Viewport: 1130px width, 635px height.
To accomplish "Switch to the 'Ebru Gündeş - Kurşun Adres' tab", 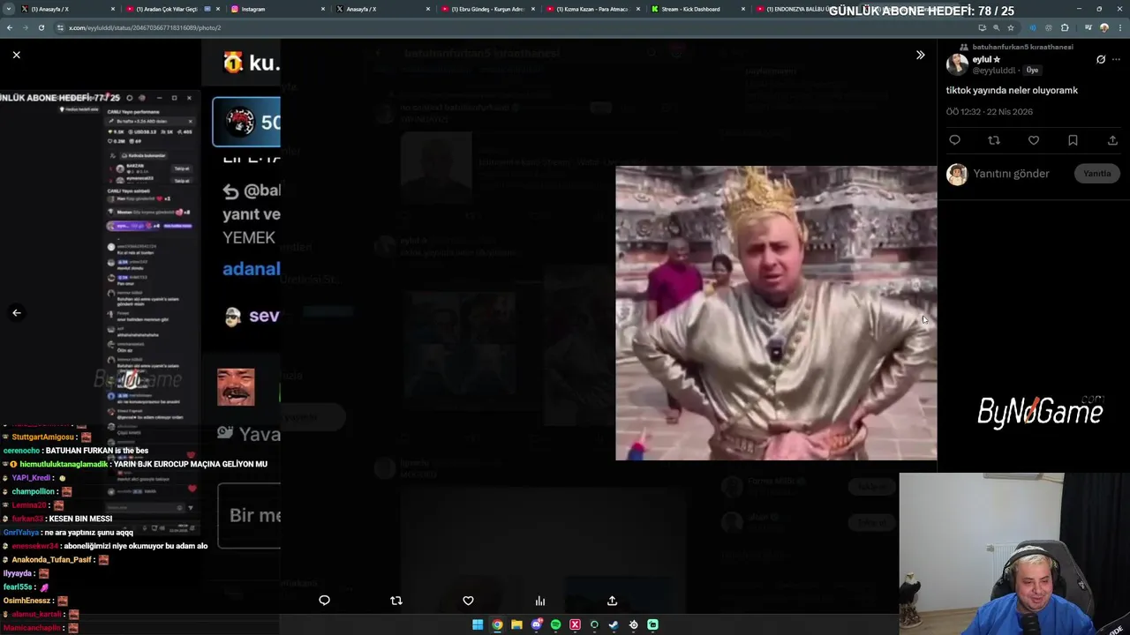I will coord(490,9).
